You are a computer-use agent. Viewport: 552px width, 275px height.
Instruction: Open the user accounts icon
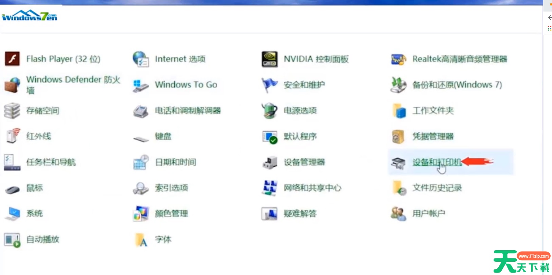pos(398,214)
